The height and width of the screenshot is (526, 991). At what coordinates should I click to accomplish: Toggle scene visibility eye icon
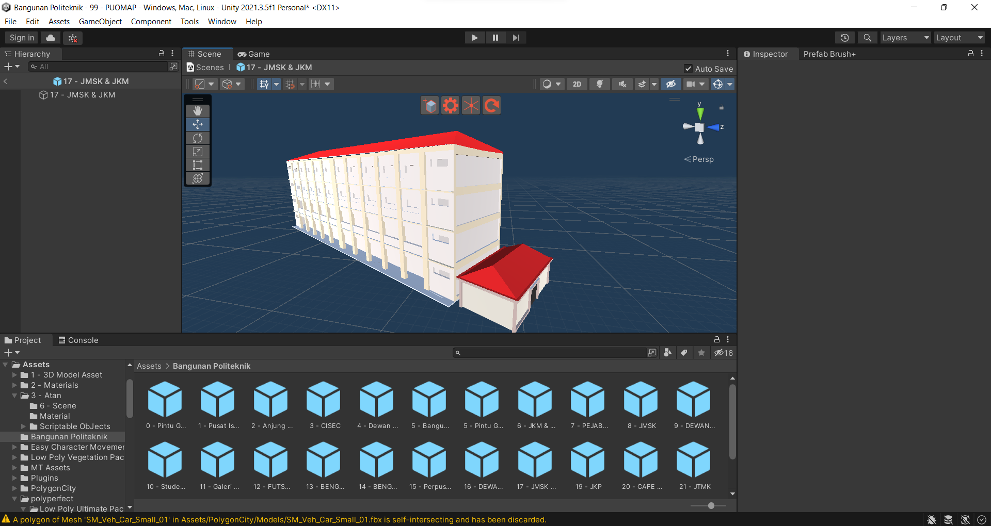tap(670, 84)
